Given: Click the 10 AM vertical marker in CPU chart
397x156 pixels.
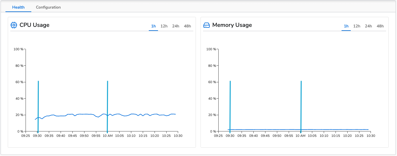Looking at the screenshot, I should (x=107, y=107).
